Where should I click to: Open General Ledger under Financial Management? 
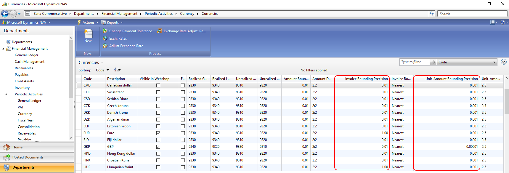coord(27,55)
